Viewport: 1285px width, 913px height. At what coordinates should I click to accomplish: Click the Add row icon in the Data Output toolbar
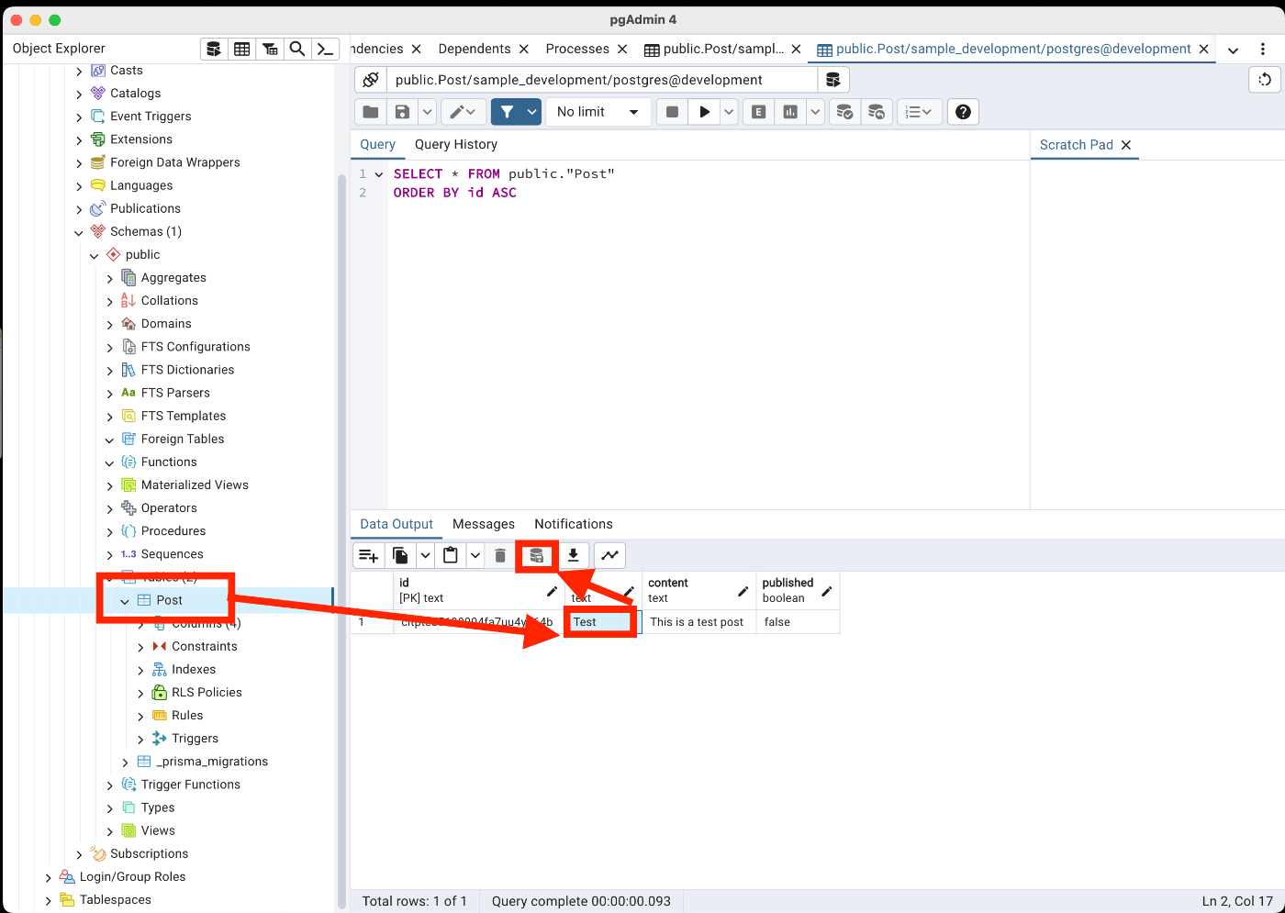(x=368, y=555)
